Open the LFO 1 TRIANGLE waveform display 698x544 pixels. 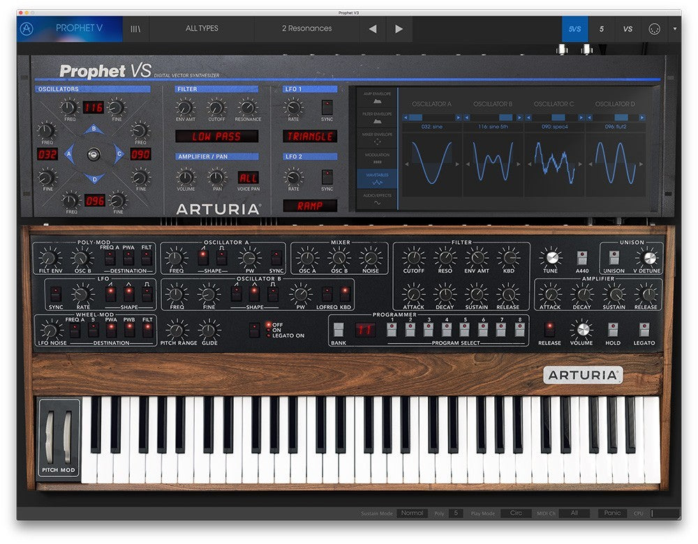click(310, 137)
